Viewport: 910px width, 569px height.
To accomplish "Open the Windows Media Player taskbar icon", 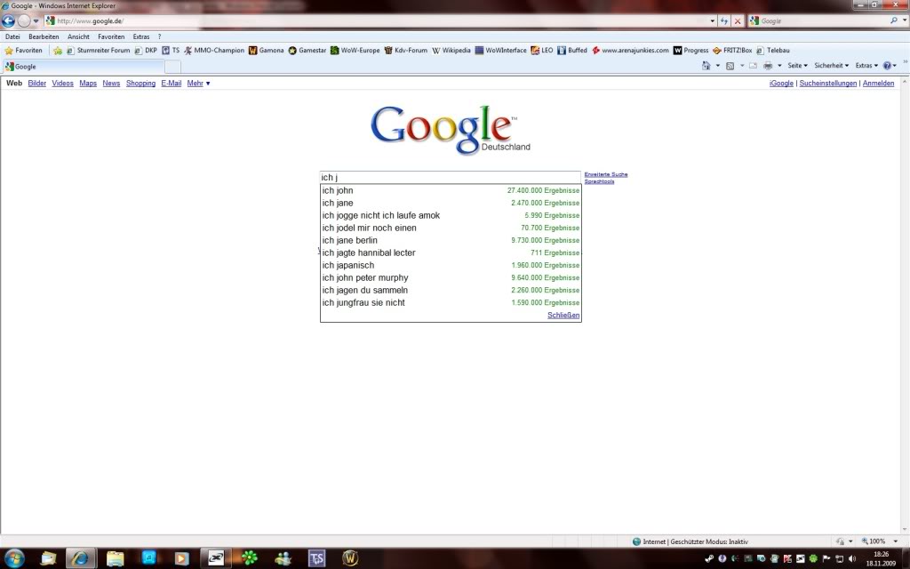I will tap(181, 558).
